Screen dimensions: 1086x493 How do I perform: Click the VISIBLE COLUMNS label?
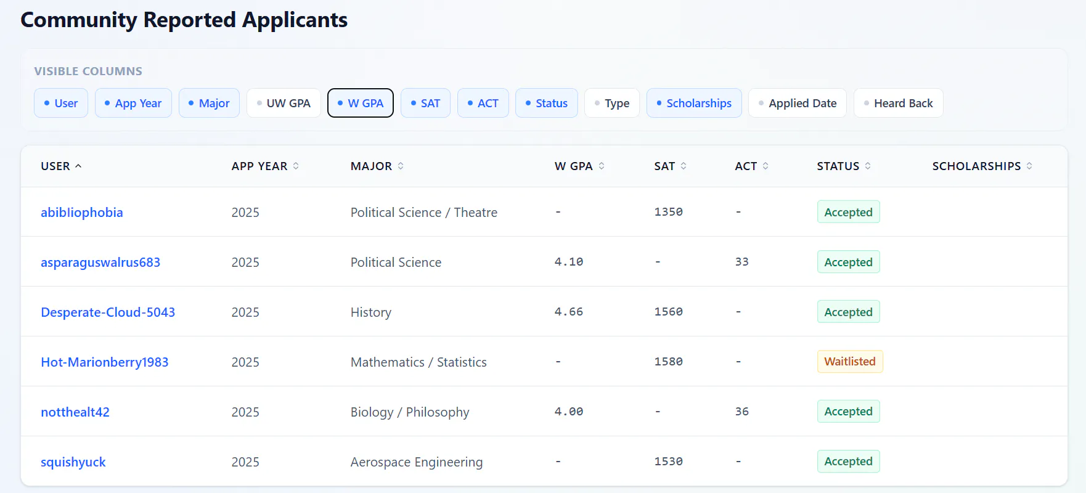[x=88, y=71]
